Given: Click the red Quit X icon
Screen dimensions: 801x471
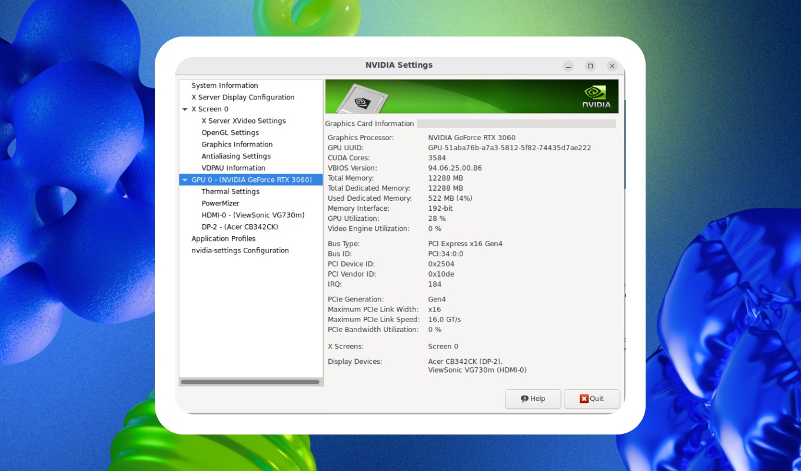Looking at the screenshot, I should click(x=584, y=399).
